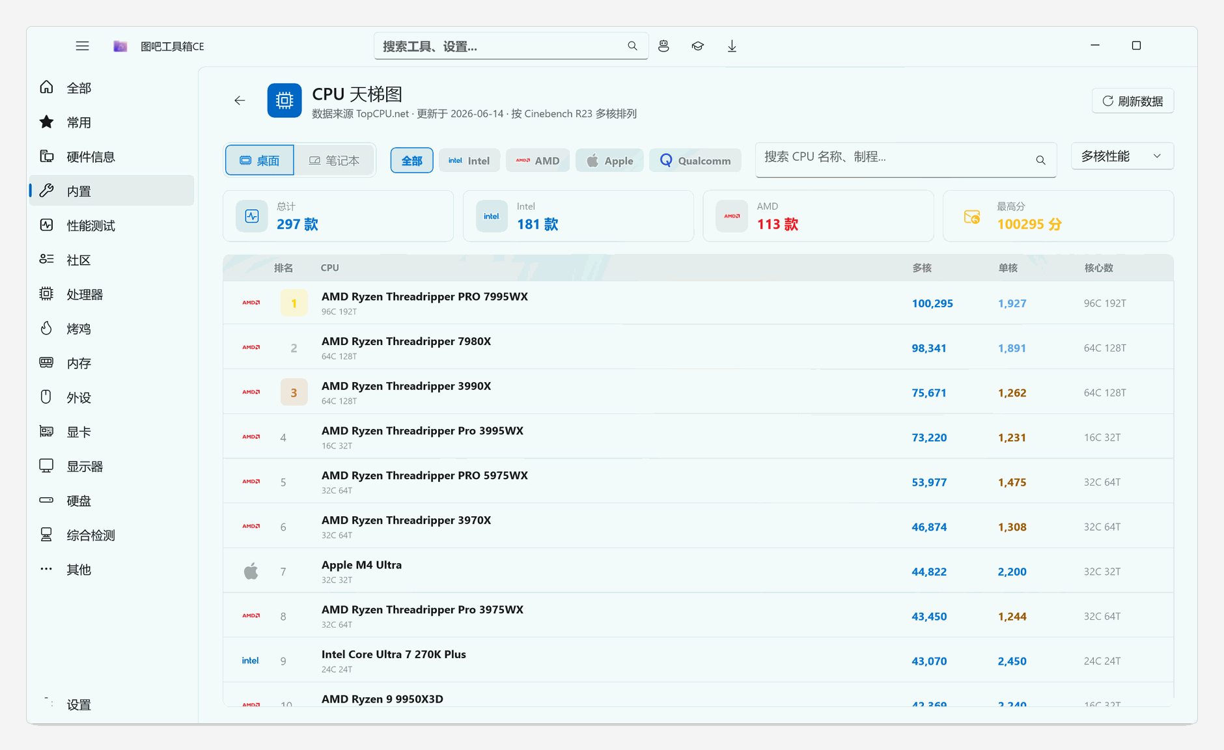Viewport: 1224px width, 750px height.
Task: Open 外设 peripherals section
Action: point(111,398)
